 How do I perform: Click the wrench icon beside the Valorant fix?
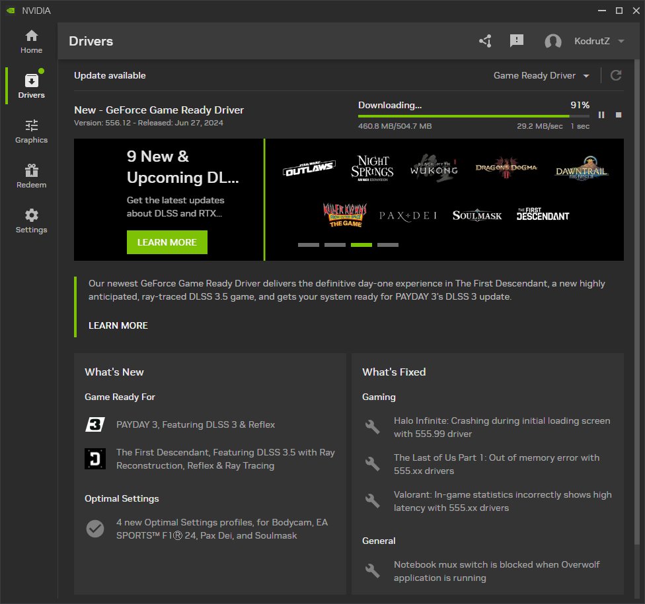372,501
